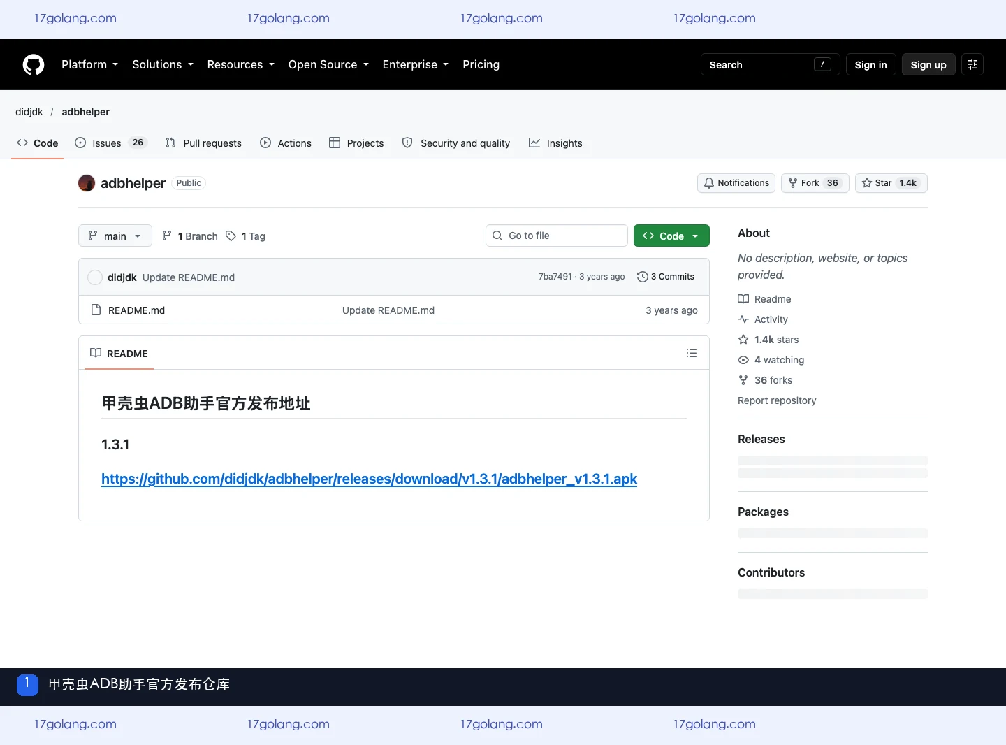Click the commit history clock icon
Screen dimensions: 1006x745
tap(643, 277)
